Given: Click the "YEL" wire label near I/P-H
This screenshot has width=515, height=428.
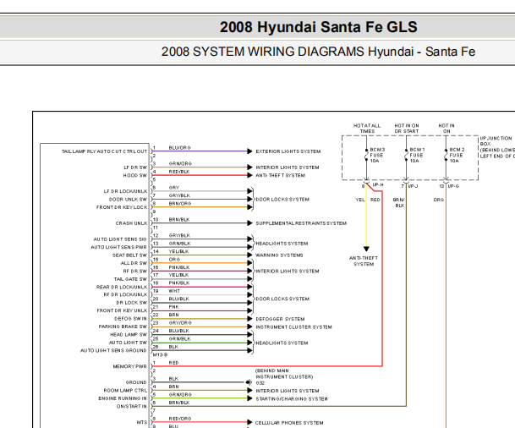Looking at the screenshot, I should [360, 200].
